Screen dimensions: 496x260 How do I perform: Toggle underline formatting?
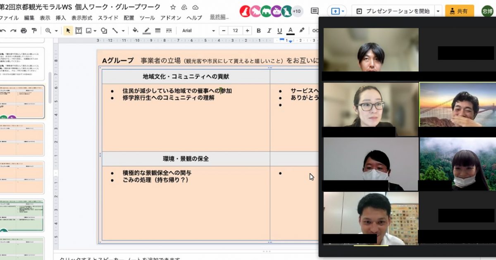pyautogui.click(x=279, y=31)
